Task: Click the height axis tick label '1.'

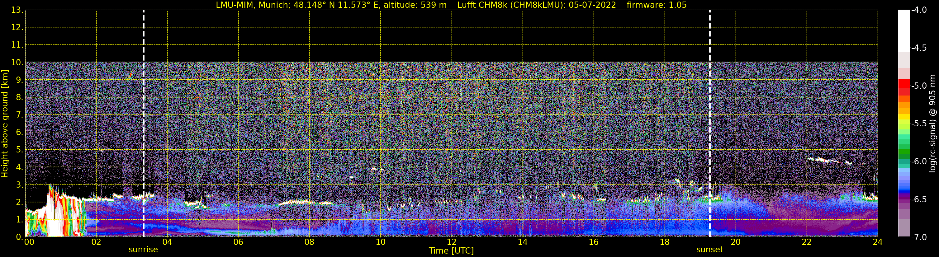Action: pos(19,220)
